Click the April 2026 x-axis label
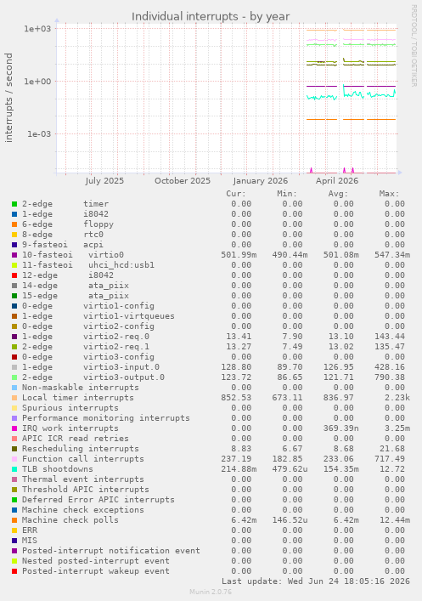422x601 pixels. click(337, 180)
